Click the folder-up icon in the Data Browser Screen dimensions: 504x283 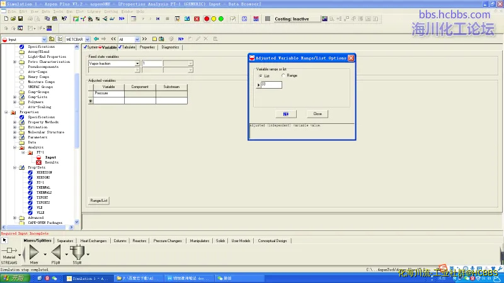pyautogui.click(x=52, y=39)
